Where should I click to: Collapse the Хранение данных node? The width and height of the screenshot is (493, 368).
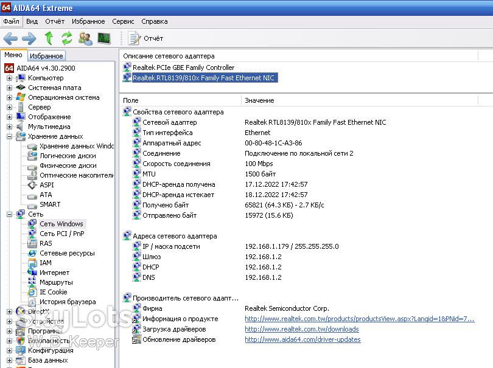[9, 136]
